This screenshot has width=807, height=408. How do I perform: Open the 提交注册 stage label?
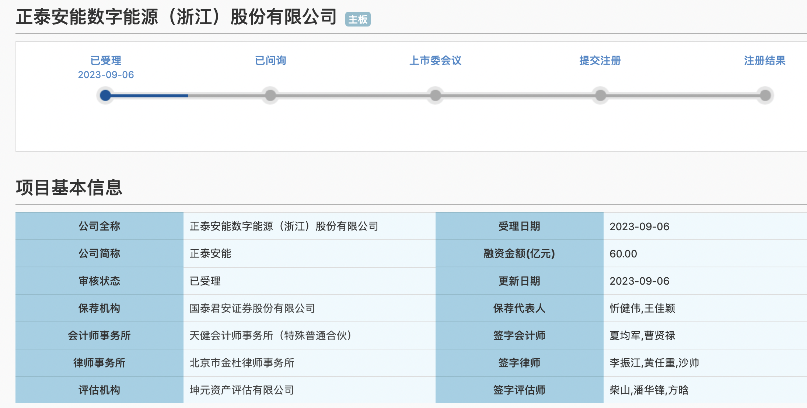[x=600, y=60]
